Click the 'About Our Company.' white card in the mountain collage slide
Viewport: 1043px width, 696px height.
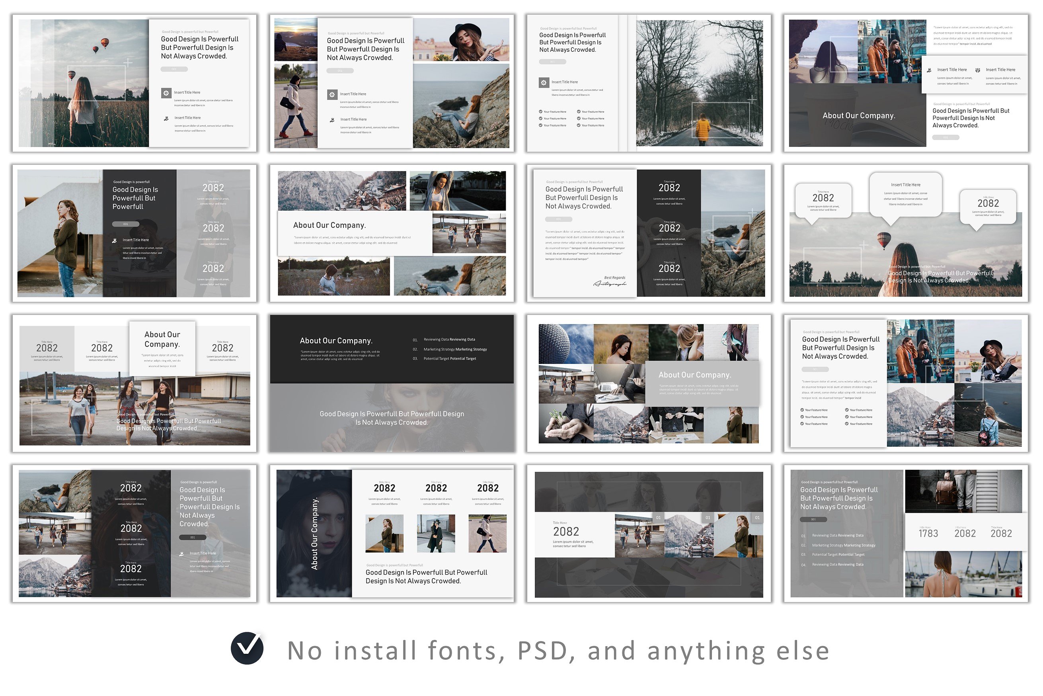point(354,233)
